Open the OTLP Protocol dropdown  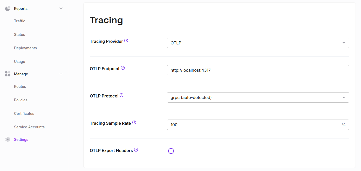coord(258,97)
